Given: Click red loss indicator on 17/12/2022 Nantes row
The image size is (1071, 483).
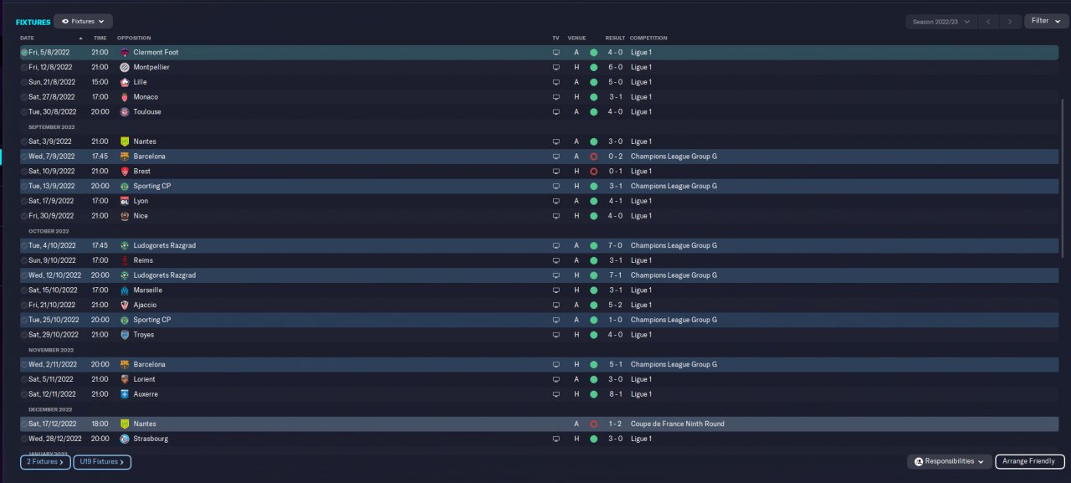Looking at the screenshot, I should 593,424.
